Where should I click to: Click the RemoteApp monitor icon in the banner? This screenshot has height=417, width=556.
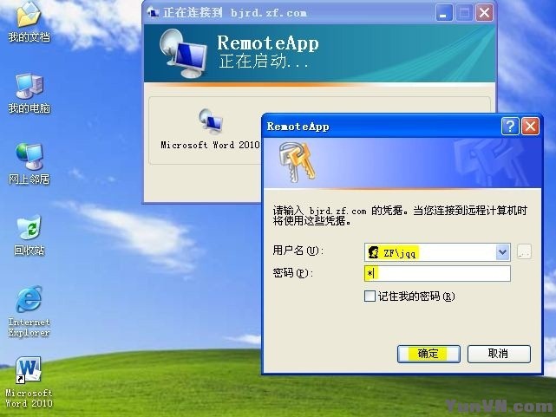click(x=182, y=54)
